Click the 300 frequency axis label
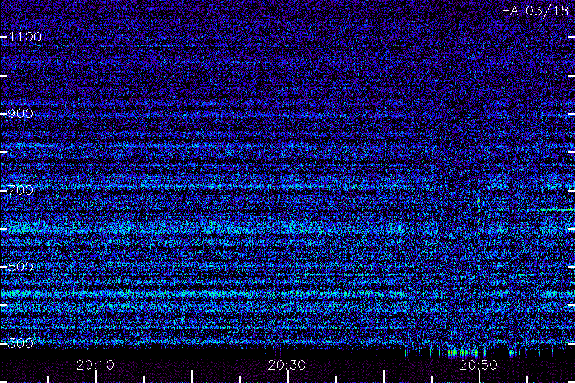Image resolution: width=575 pixels, height=383 pixels. pyautogui.click(x=20, y=343)
